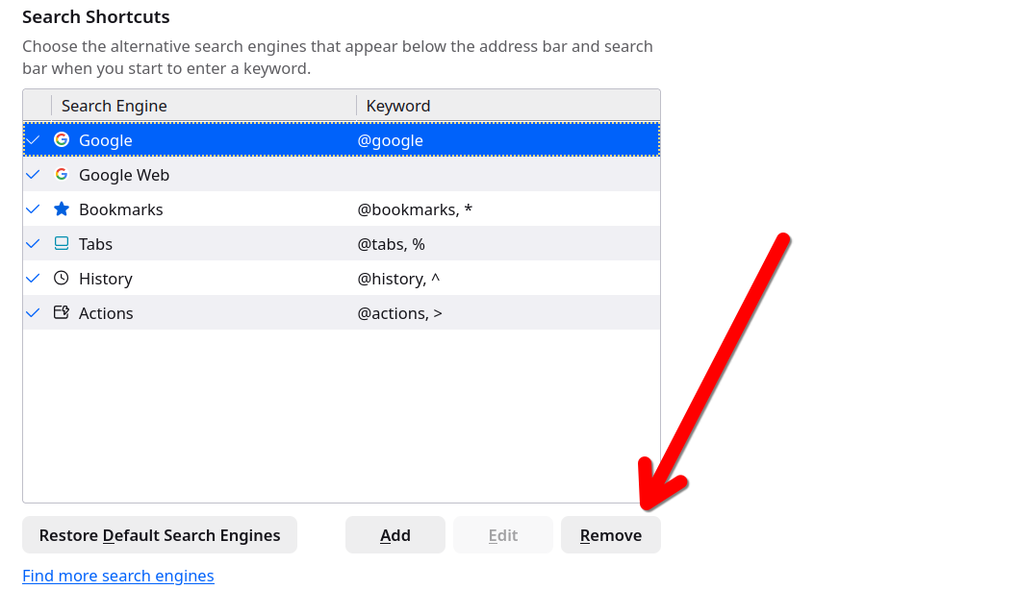Click the History clock icon
1018x614 pixels.
point(62,279)
